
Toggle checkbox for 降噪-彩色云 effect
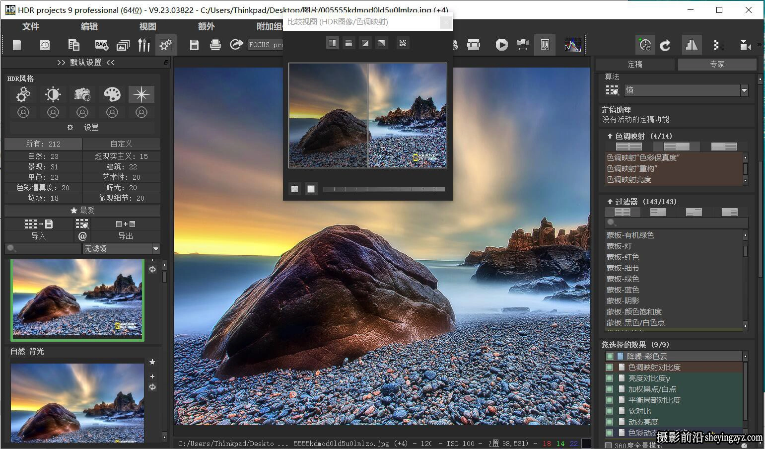tap(610, 356)
